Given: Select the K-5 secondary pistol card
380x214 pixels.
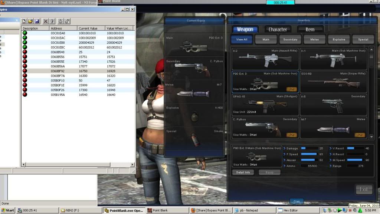Looking at the screenshot, I should coord(334,105).
